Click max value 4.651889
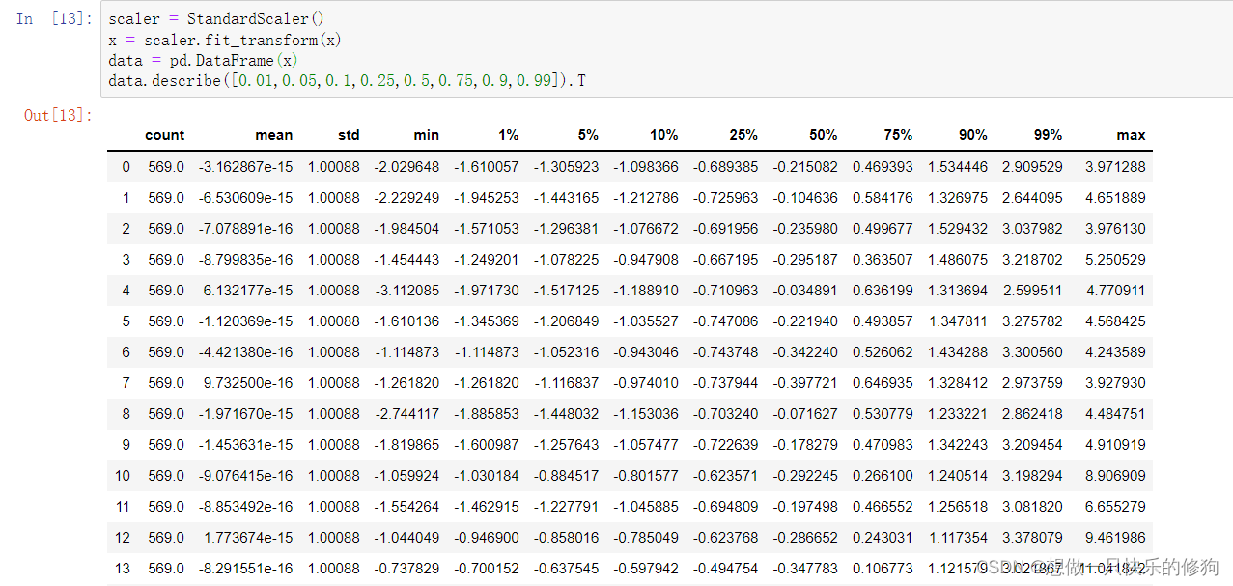 point(1115,197)
